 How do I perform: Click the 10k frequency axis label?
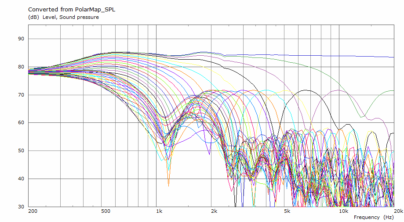tap(343, 211)
